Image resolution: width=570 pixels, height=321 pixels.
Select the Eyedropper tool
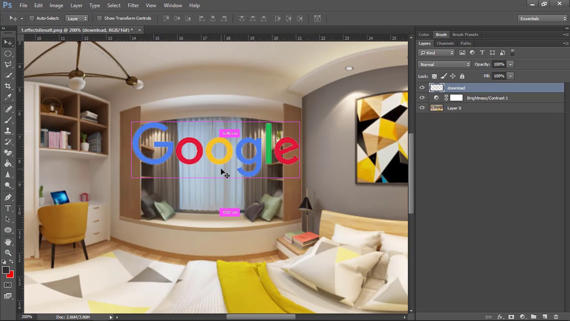(x=8, y=97)
